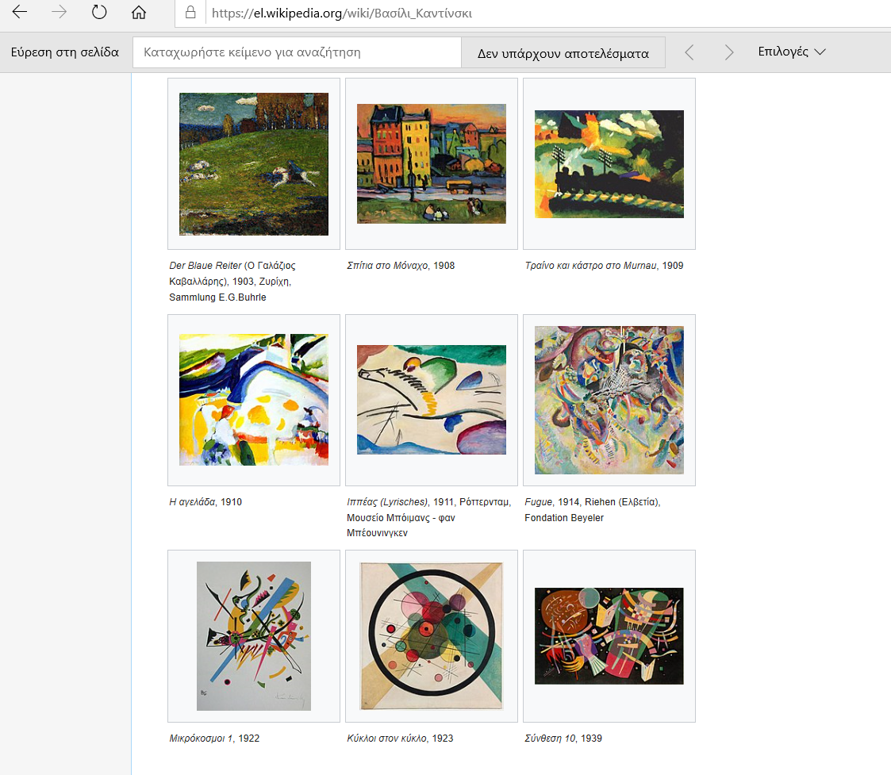891x775 pixels.
Task: Click the caption 'Σύνθεση 10, 1939'
Action: (563, 738)
